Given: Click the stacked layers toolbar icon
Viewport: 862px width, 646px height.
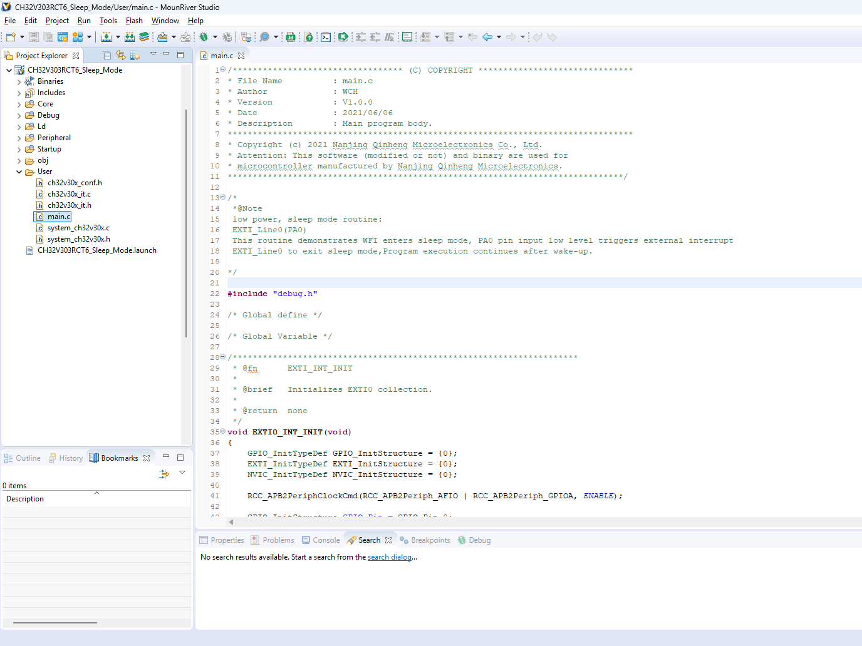Looking at the screenshot, I should point(144,37).
